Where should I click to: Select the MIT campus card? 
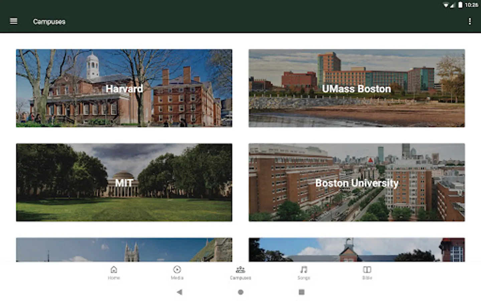click(x=124, y=183)
